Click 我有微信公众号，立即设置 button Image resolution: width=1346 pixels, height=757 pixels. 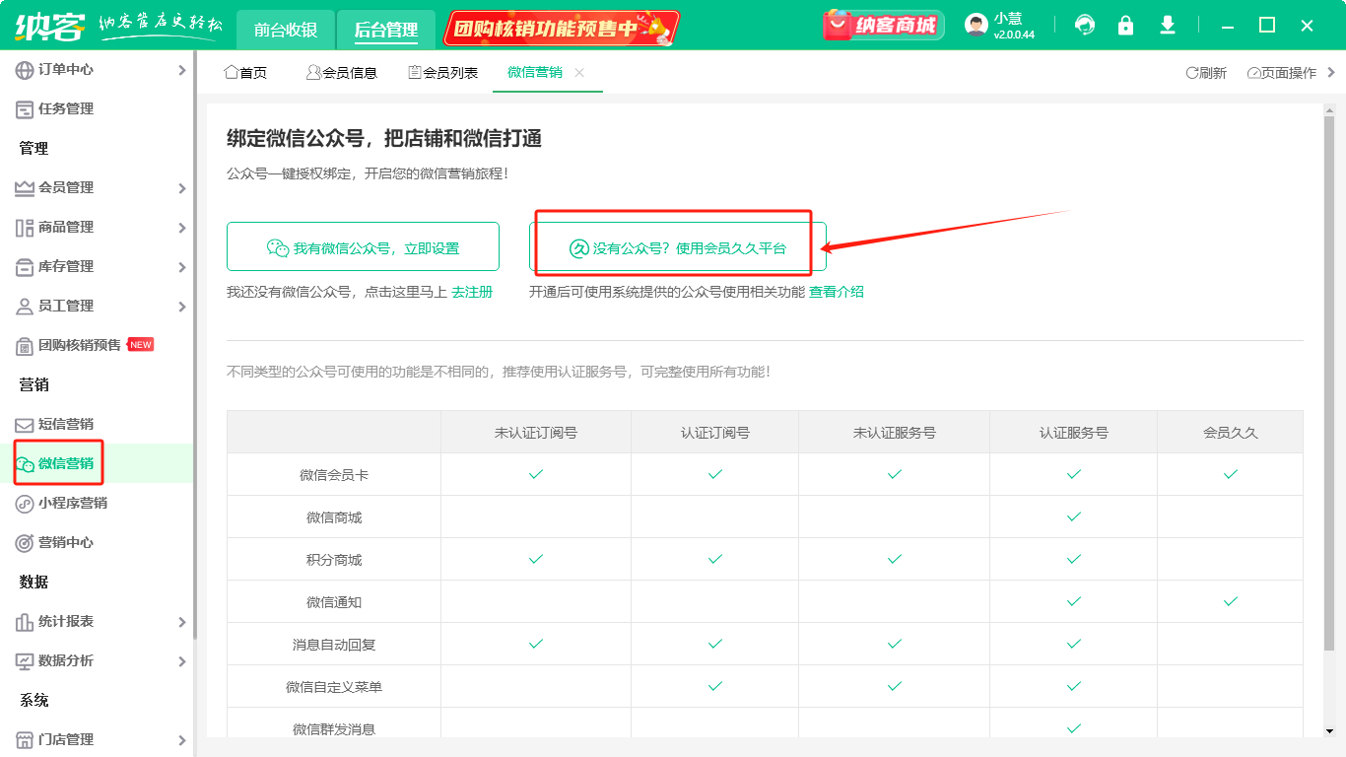(x=363, y=246)
